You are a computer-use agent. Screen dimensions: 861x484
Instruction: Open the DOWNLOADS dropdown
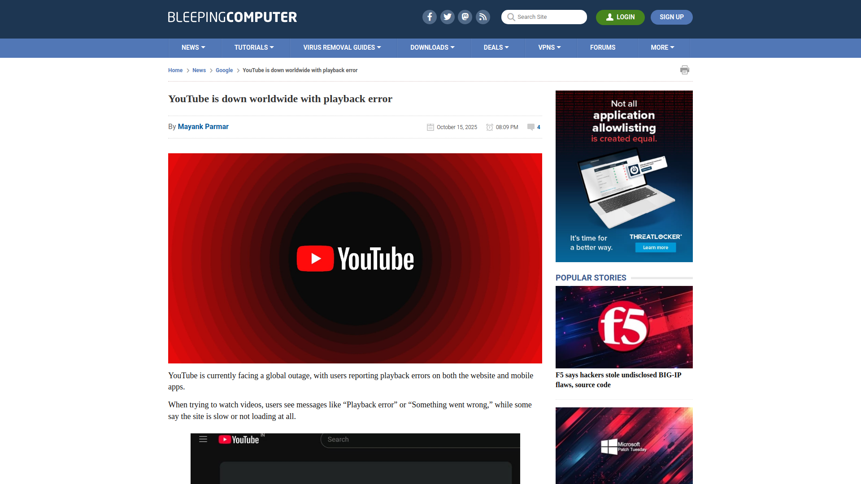pyautogui.click(x=433, y=48)
